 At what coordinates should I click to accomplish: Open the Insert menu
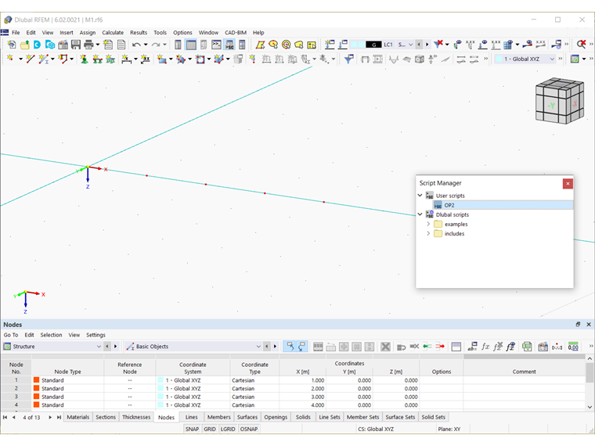click(x=67, y=33)
